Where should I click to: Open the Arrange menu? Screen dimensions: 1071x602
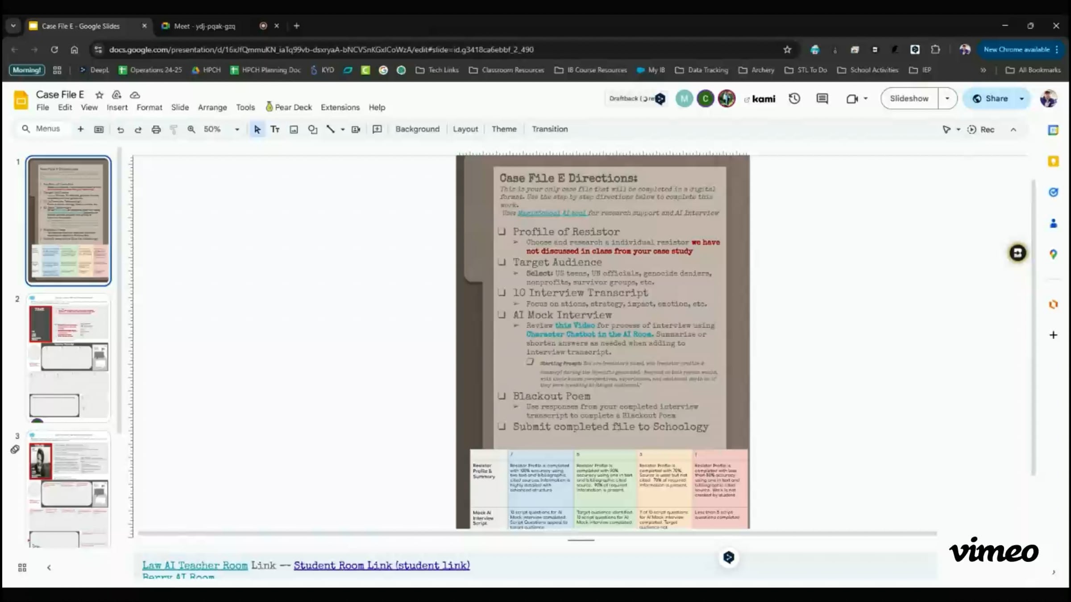click(x=212, y=107)
